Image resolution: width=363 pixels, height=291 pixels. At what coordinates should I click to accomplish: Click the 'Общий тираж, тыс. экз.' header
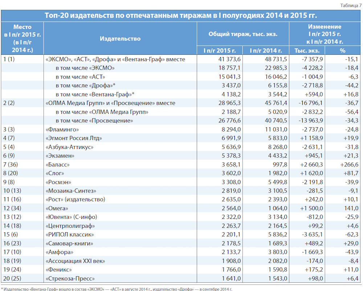243,34
